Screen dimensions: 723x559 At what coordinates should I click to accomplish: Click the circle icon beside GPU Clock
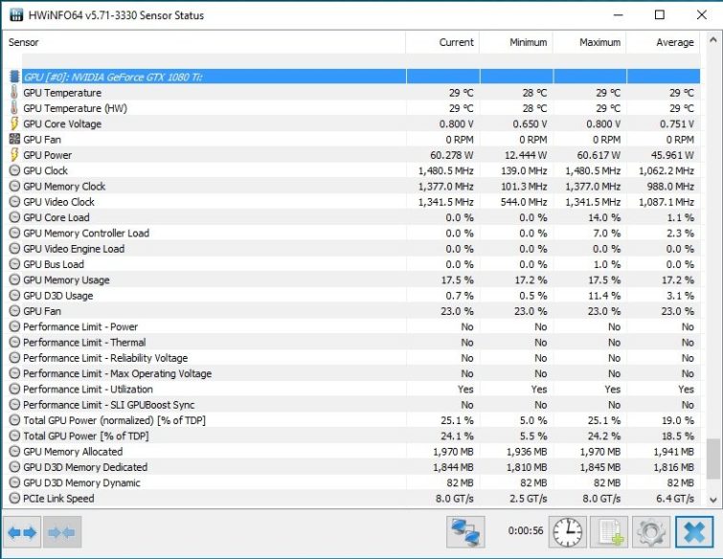[14, 170]
